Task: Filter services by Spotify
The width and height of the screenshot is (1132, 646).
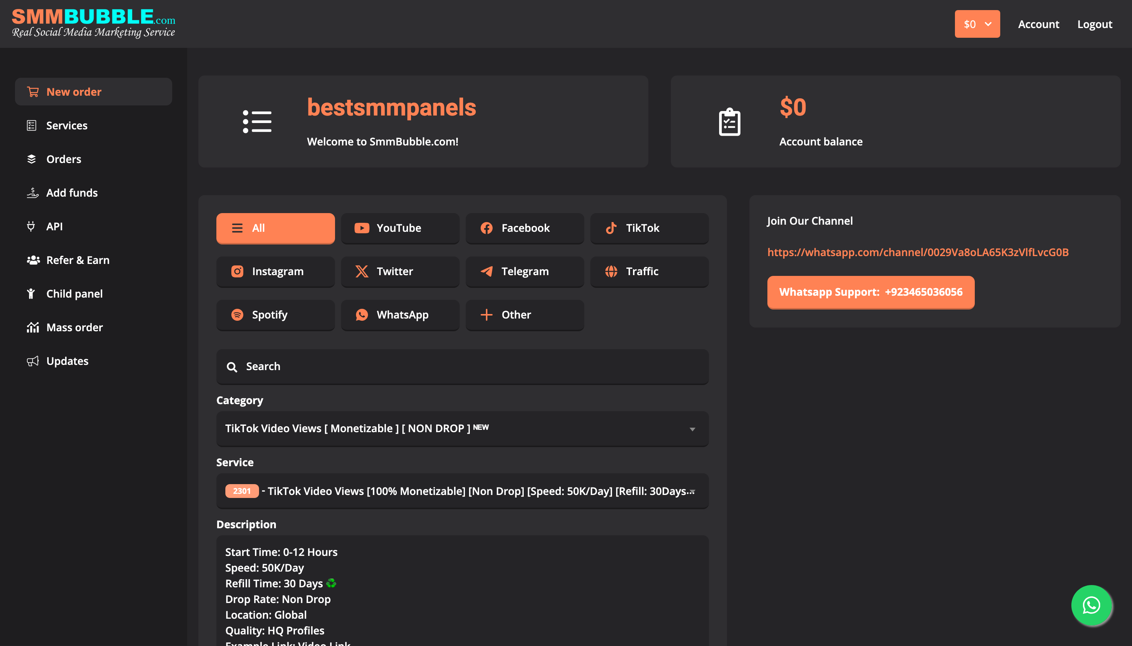Action: pyautogui.click(x=276, y=314)
